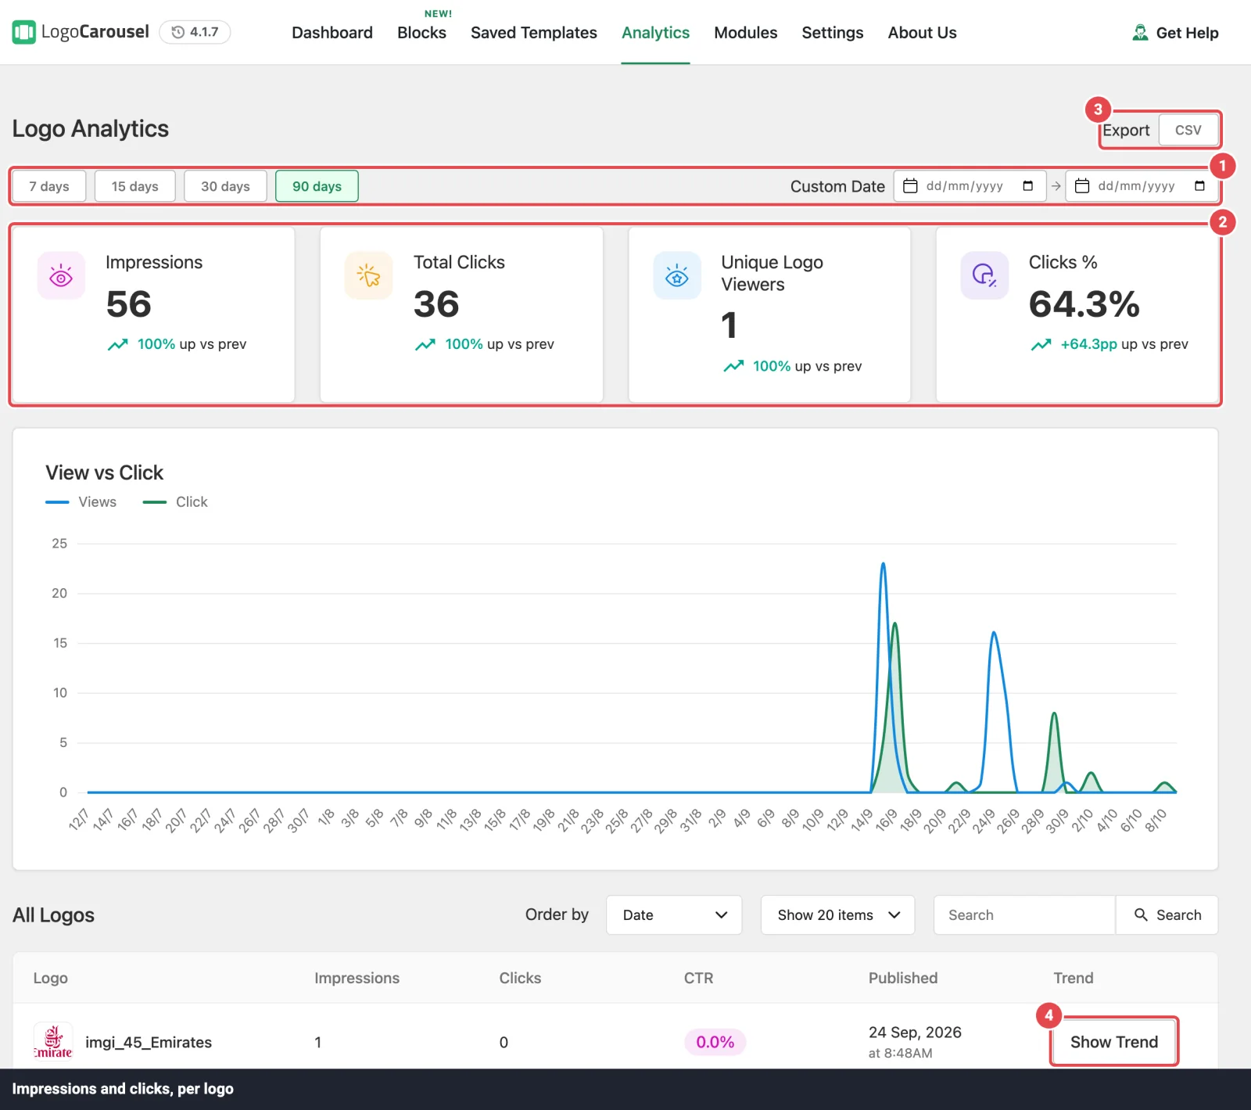Image resolution: width=1251 pixels, height=1110 pixels.
Task: Click the Analytics tab
Action: click(655, 33)
